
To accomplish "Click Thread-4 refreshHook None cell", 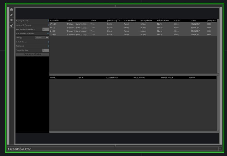I will [x=160, y=34].
